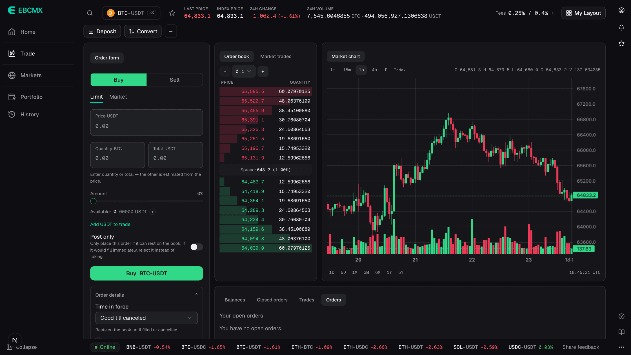Open the Good till canceled dropdown
The height and width of the screenshot is (355, 631).
(x=146, y=318)
